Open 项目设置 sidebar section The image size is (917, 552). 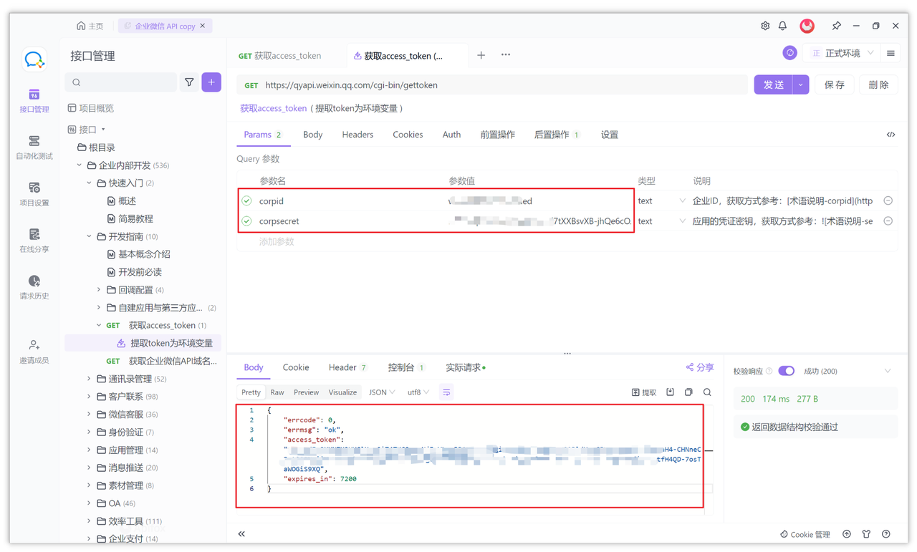[x=34, y=194]
